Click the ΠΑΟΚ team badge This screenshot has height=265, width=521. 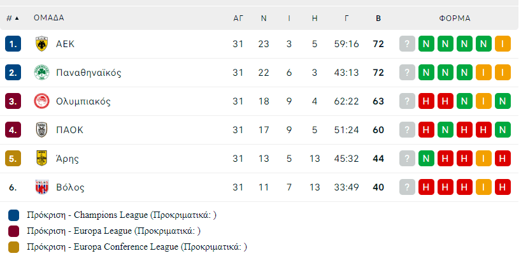41,130
